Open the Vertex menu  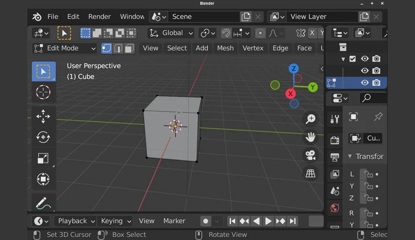(253, 48)
